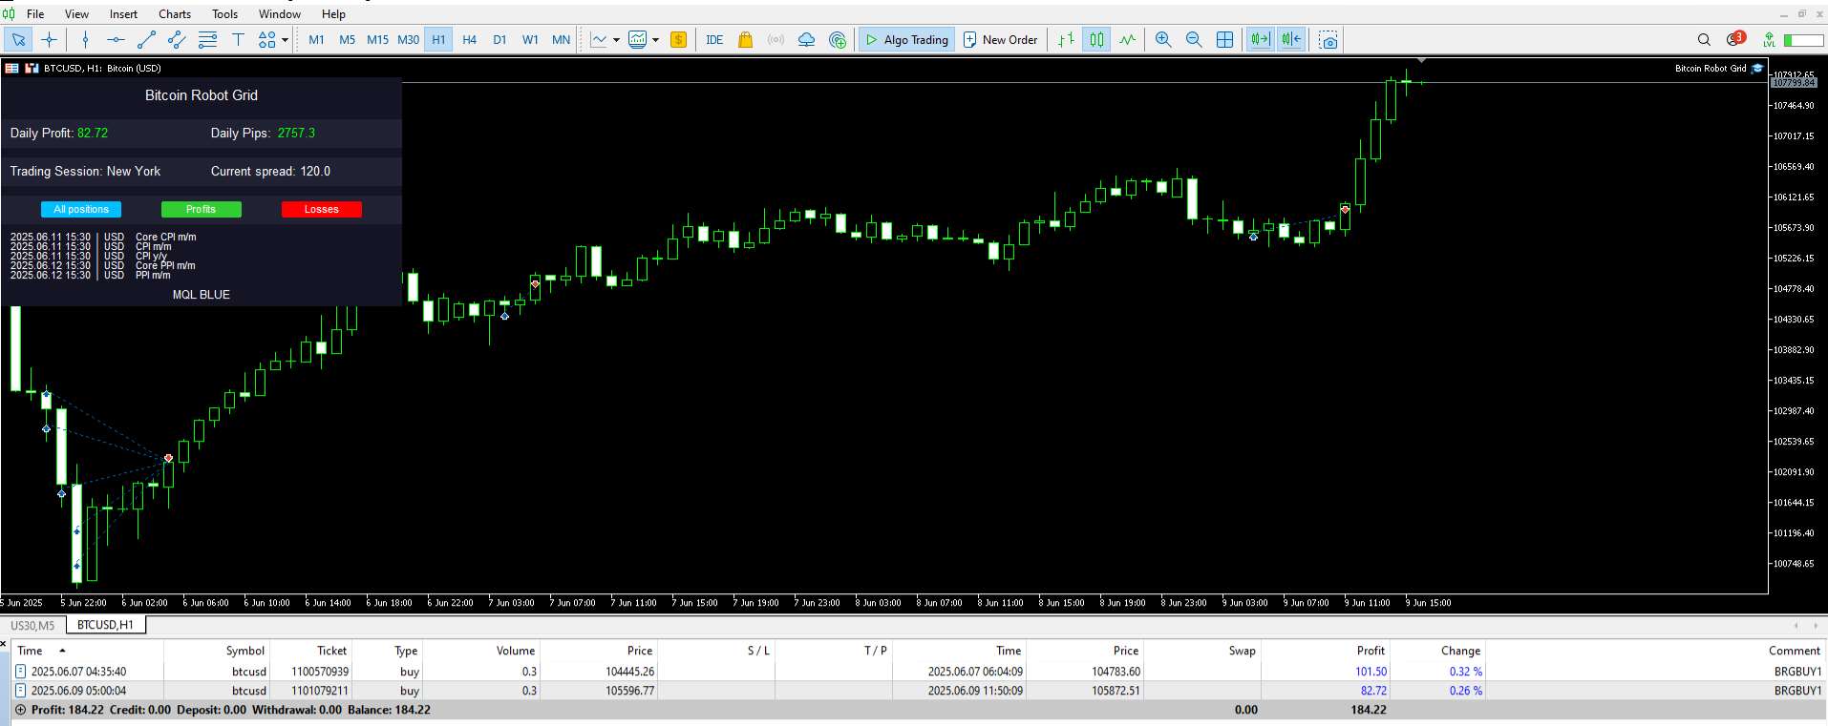
Task: Toggle Algo Trading on or off
Action: point(906,39)
